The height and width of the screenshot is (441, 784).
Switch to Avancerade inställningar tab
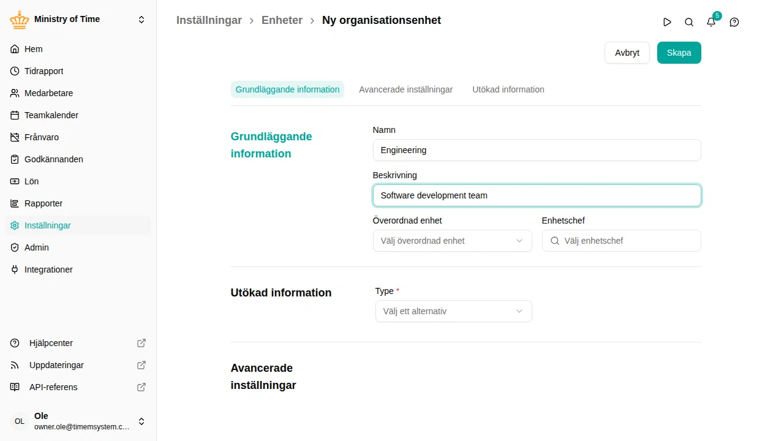point(405,89)
